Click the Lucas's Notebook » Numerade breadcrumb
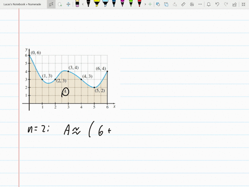 [x=22, y=4]
